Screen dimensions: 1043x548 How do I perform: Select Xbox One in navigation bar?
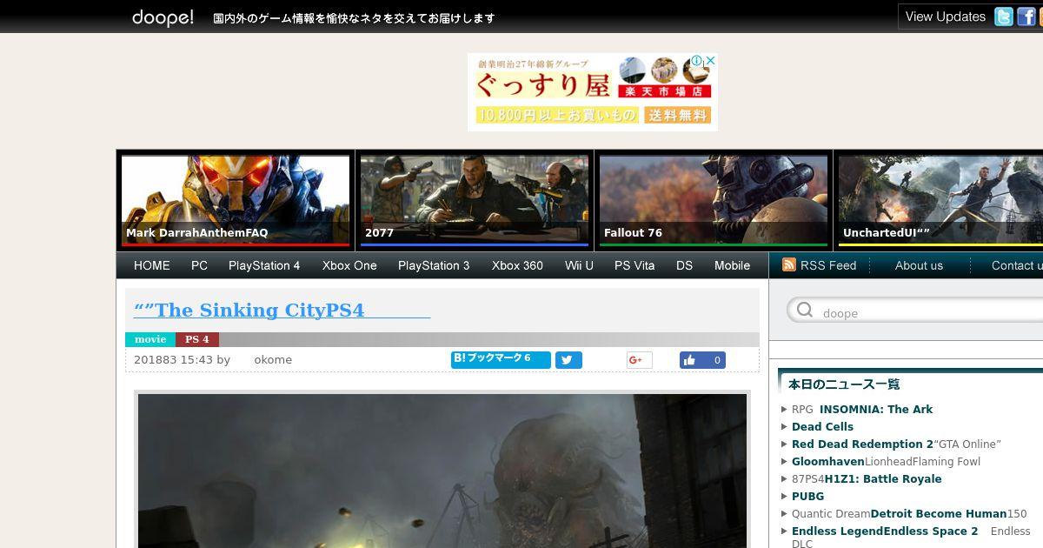coord(349,265)
